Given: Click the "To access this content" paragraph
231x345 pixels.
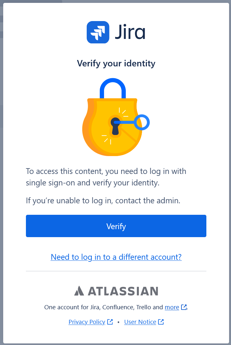Looking at the screenshot, I should [106, 177].
